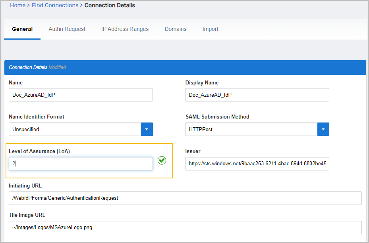Select the Unspecified combo box field
This screenshot has height=243, width=369.
pyautogui.click(x=75, y=129)
